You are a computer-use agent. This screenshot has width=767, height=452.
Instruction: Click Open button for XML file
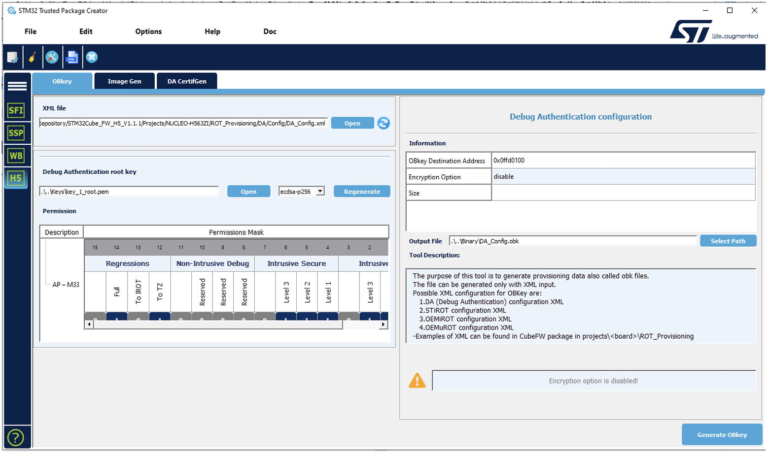coord(352,123)
